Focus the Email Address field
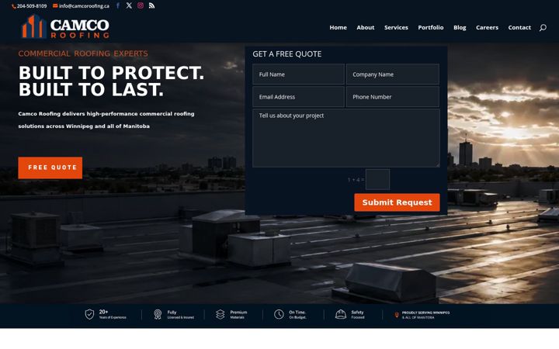Image resolution: width=559 pixels, height=349 pixels. click(x=298, y=96)
